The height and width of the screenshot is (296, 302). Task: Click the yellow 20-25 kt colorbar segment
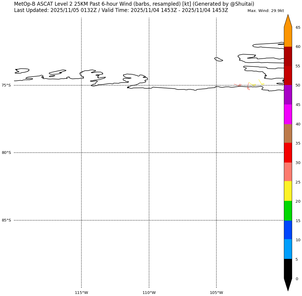pos(288,191)
